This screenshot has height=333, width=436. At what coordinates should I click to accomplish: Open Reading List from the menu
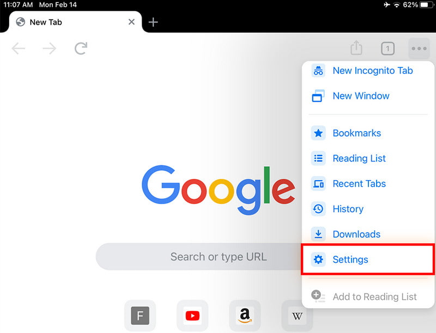pos(368,158)
